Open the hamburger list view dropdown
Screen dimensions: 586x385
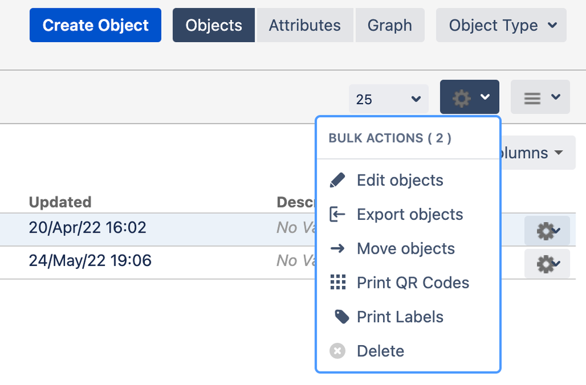(x=540, y=97)
